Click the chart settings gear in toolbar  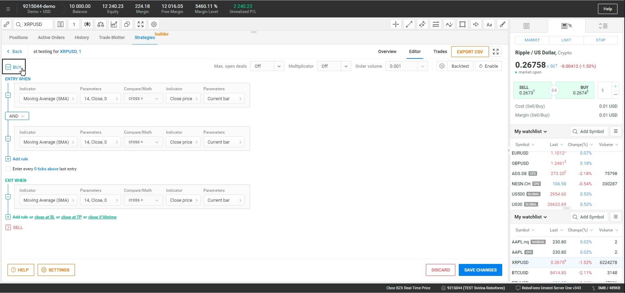point(154,24)
